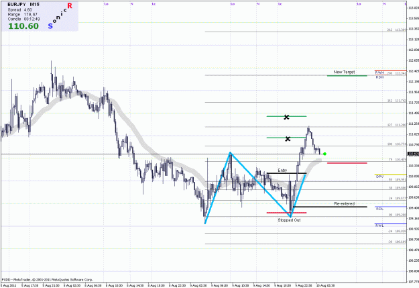The height and width of the screenshot is (288, 419).
Task: Click the Entry text label
Action: coord(282,171)
